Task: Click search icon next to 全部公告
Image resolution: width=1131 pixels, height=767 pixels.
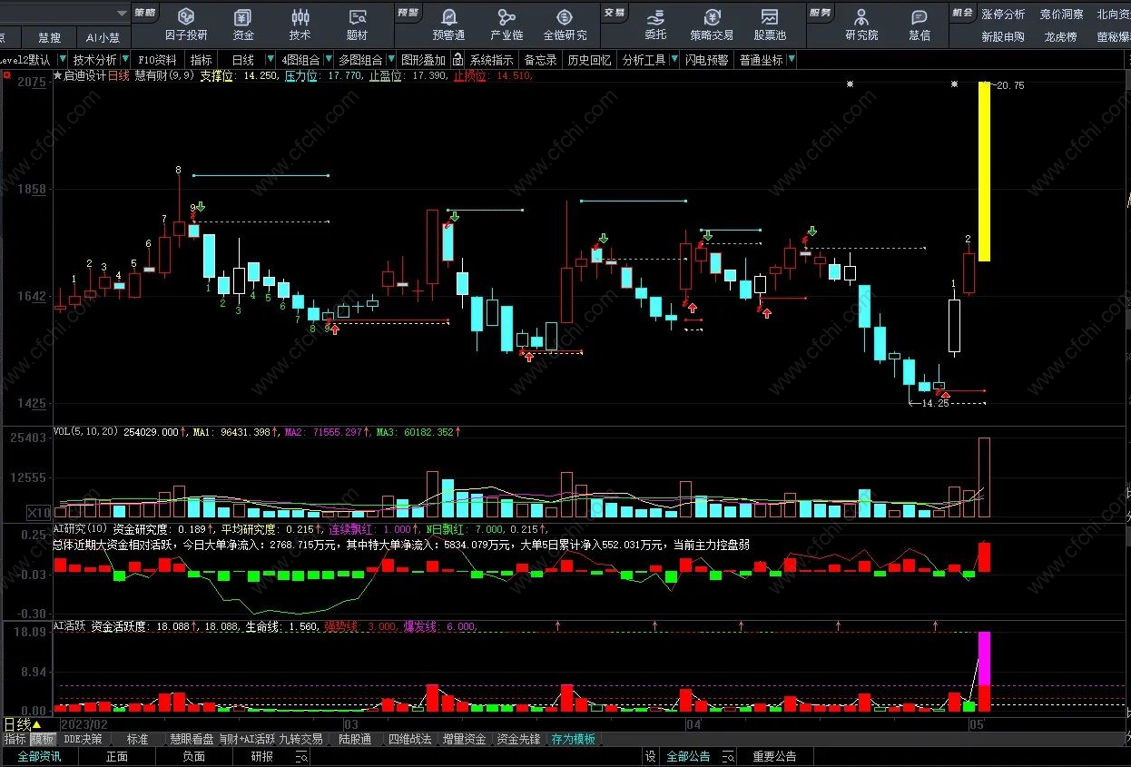Action: pos(728,756)
